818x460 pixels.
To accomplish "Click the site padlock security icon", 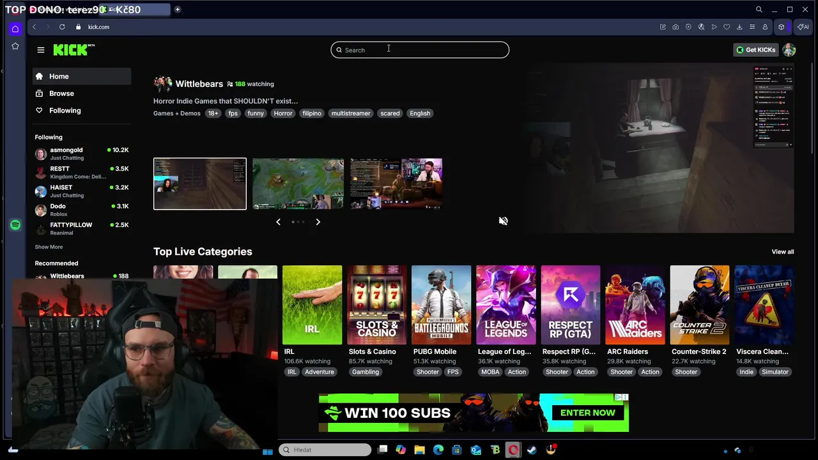I will coord(78,27).
